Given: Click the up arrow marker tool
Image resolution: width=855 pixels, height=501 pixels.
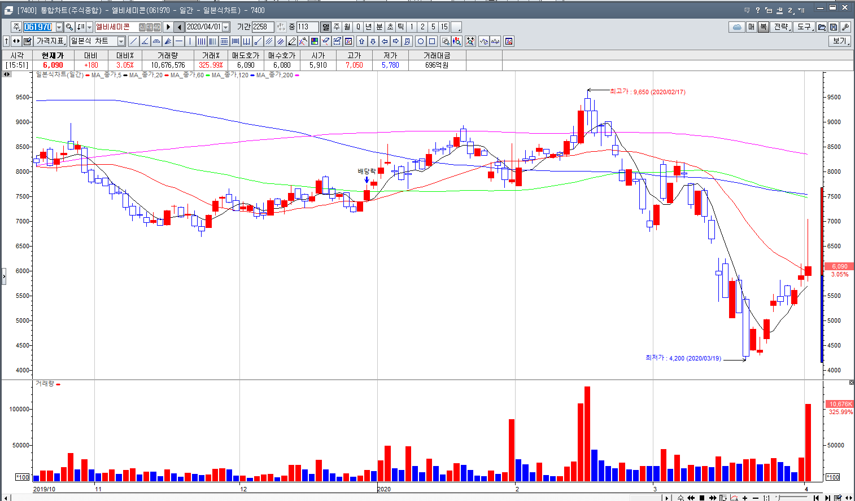Looking at the screenshot, I should tap(362, 41).
